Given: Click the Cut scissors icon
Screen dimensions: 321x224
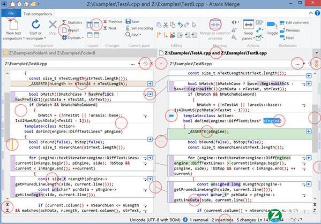Looking at the screenshot, I should coord(166,25).
